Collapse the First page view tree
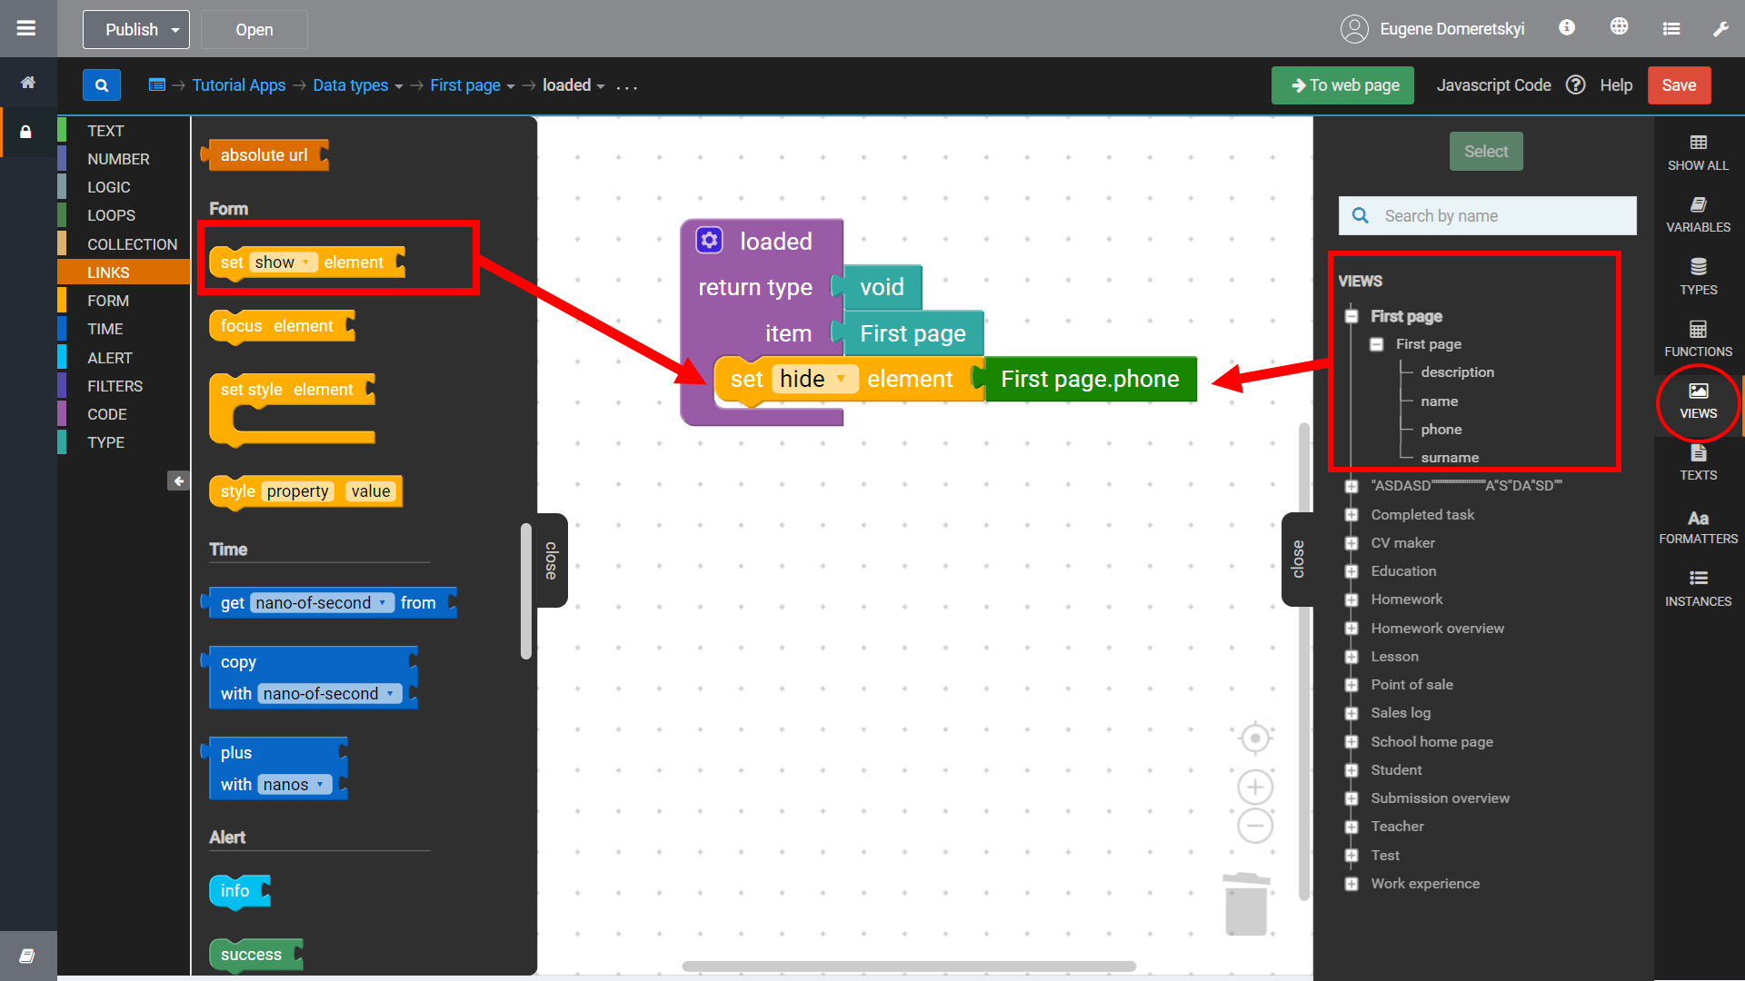 pos(1351,316)
